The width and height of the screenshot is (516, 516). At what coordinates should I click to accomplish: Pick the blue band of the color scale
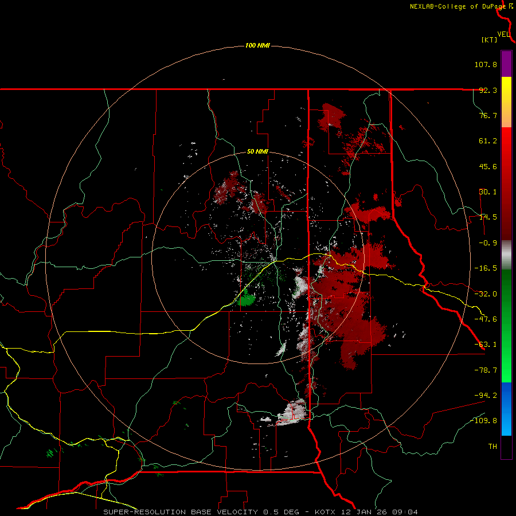tap(506, 409)
